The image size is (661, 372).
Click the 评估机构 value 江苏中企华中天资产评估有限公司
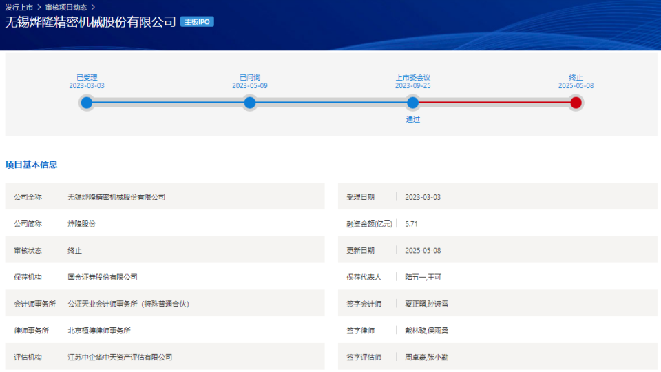pos(120,358)
